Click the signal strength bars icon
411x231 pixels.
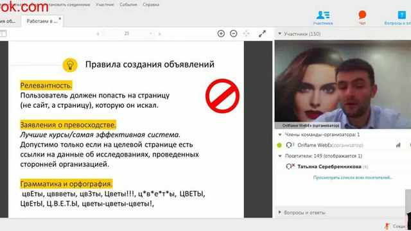(x=398, y=145)
